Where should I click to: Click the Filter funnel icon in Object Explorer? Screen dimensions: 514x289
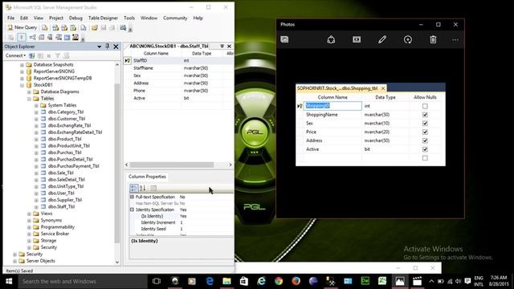[58, 55]
